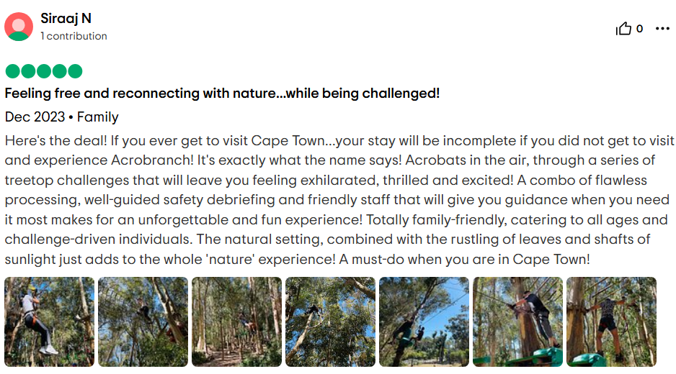
Task: Open the three-dots more options menu
Action: 662,29
